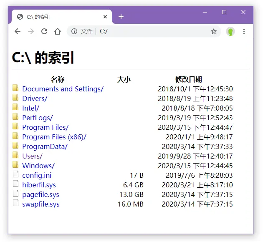Click the size value 13.0 GB
Image resolution: width=263 pixels, height=242 pixels.
131,194
